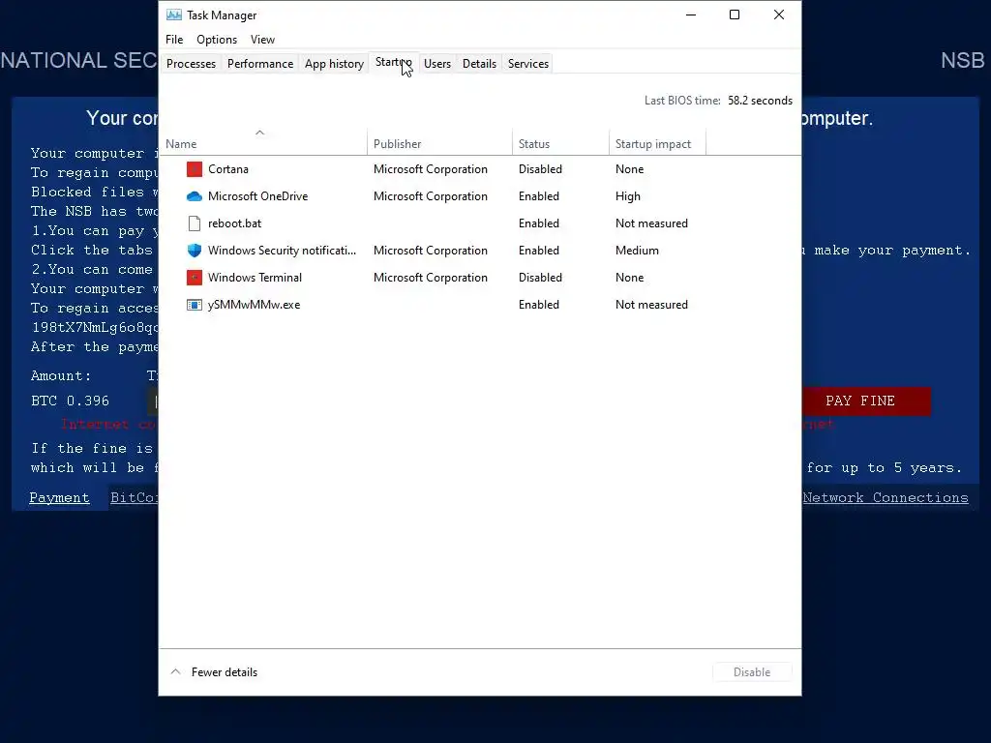
Task: Click the Disable button
Action: coord(751,672)
